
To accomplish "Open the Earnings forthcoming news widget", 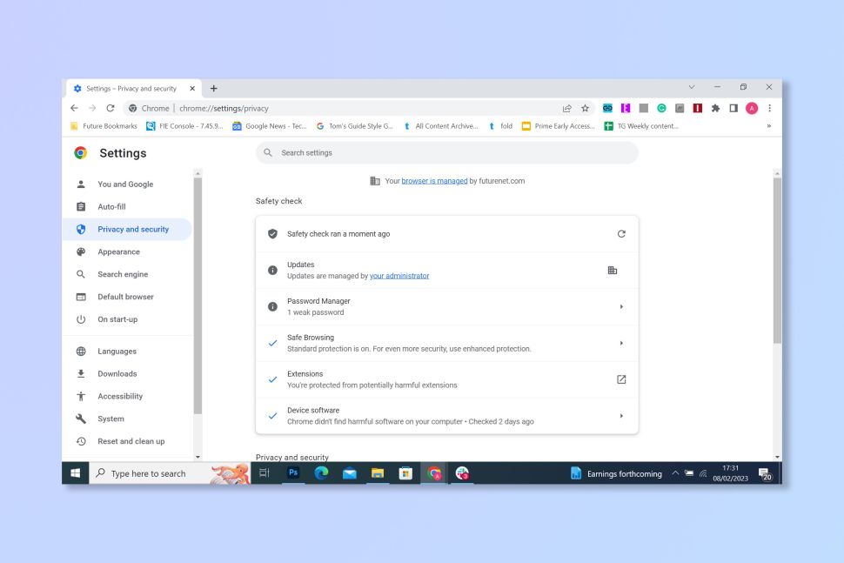I will 616,473.
